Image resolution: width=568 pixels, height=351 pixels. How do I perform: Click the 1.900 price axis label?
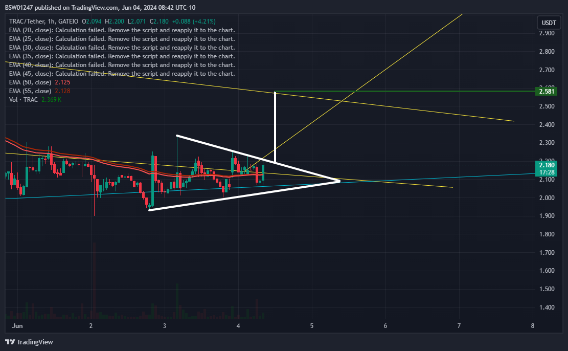click(x=547, y=216)
